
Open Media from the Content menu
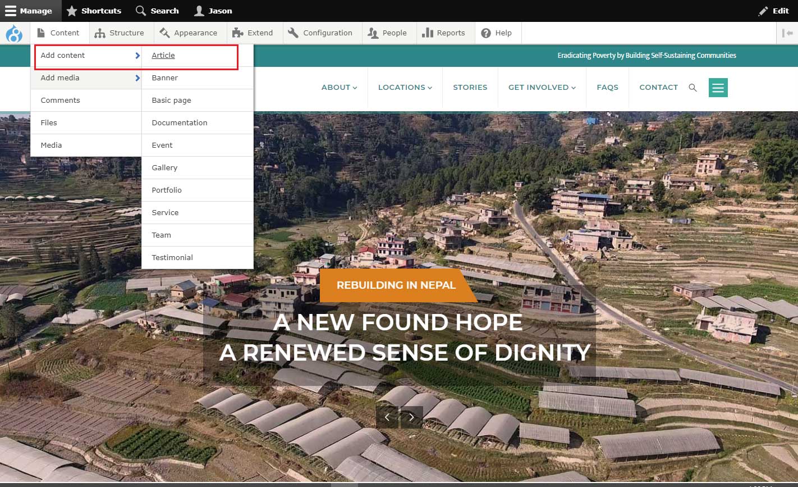(86, 145)
